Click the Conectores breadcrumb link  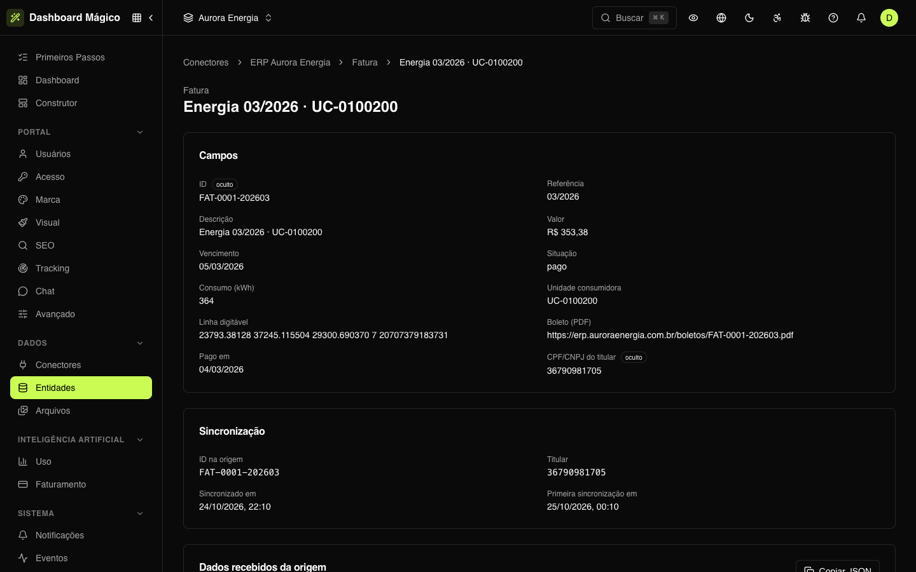[205, 62]
